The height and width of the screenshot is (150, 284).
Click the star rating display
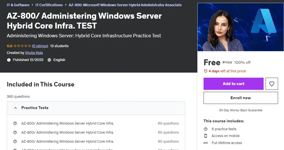pos(22,46)
